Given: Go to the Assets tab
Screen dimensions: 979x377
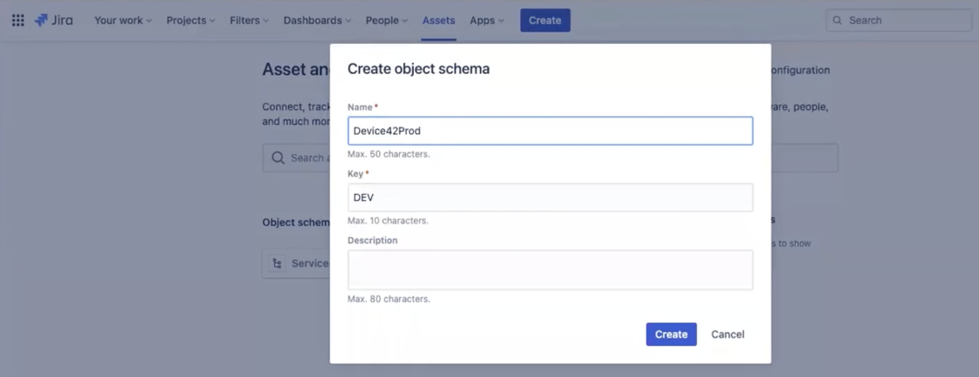Looking at the screenshot, I should (x=438, y=20).
